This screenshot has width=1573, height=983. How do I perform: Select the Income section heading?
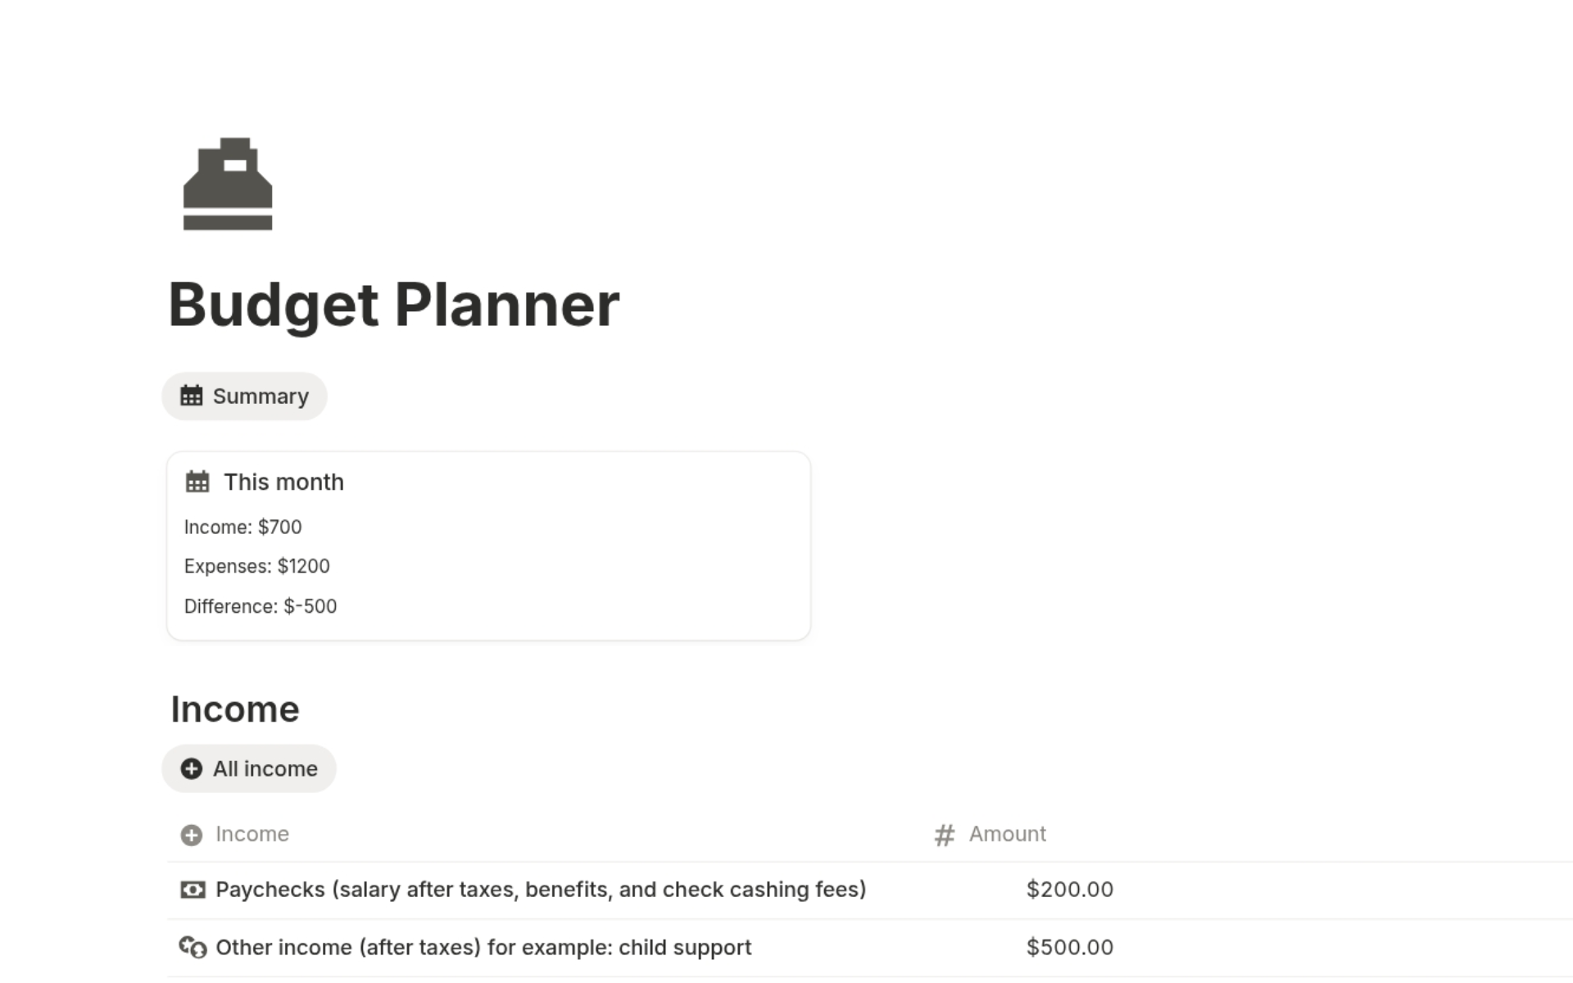click(x=234, y=708)
